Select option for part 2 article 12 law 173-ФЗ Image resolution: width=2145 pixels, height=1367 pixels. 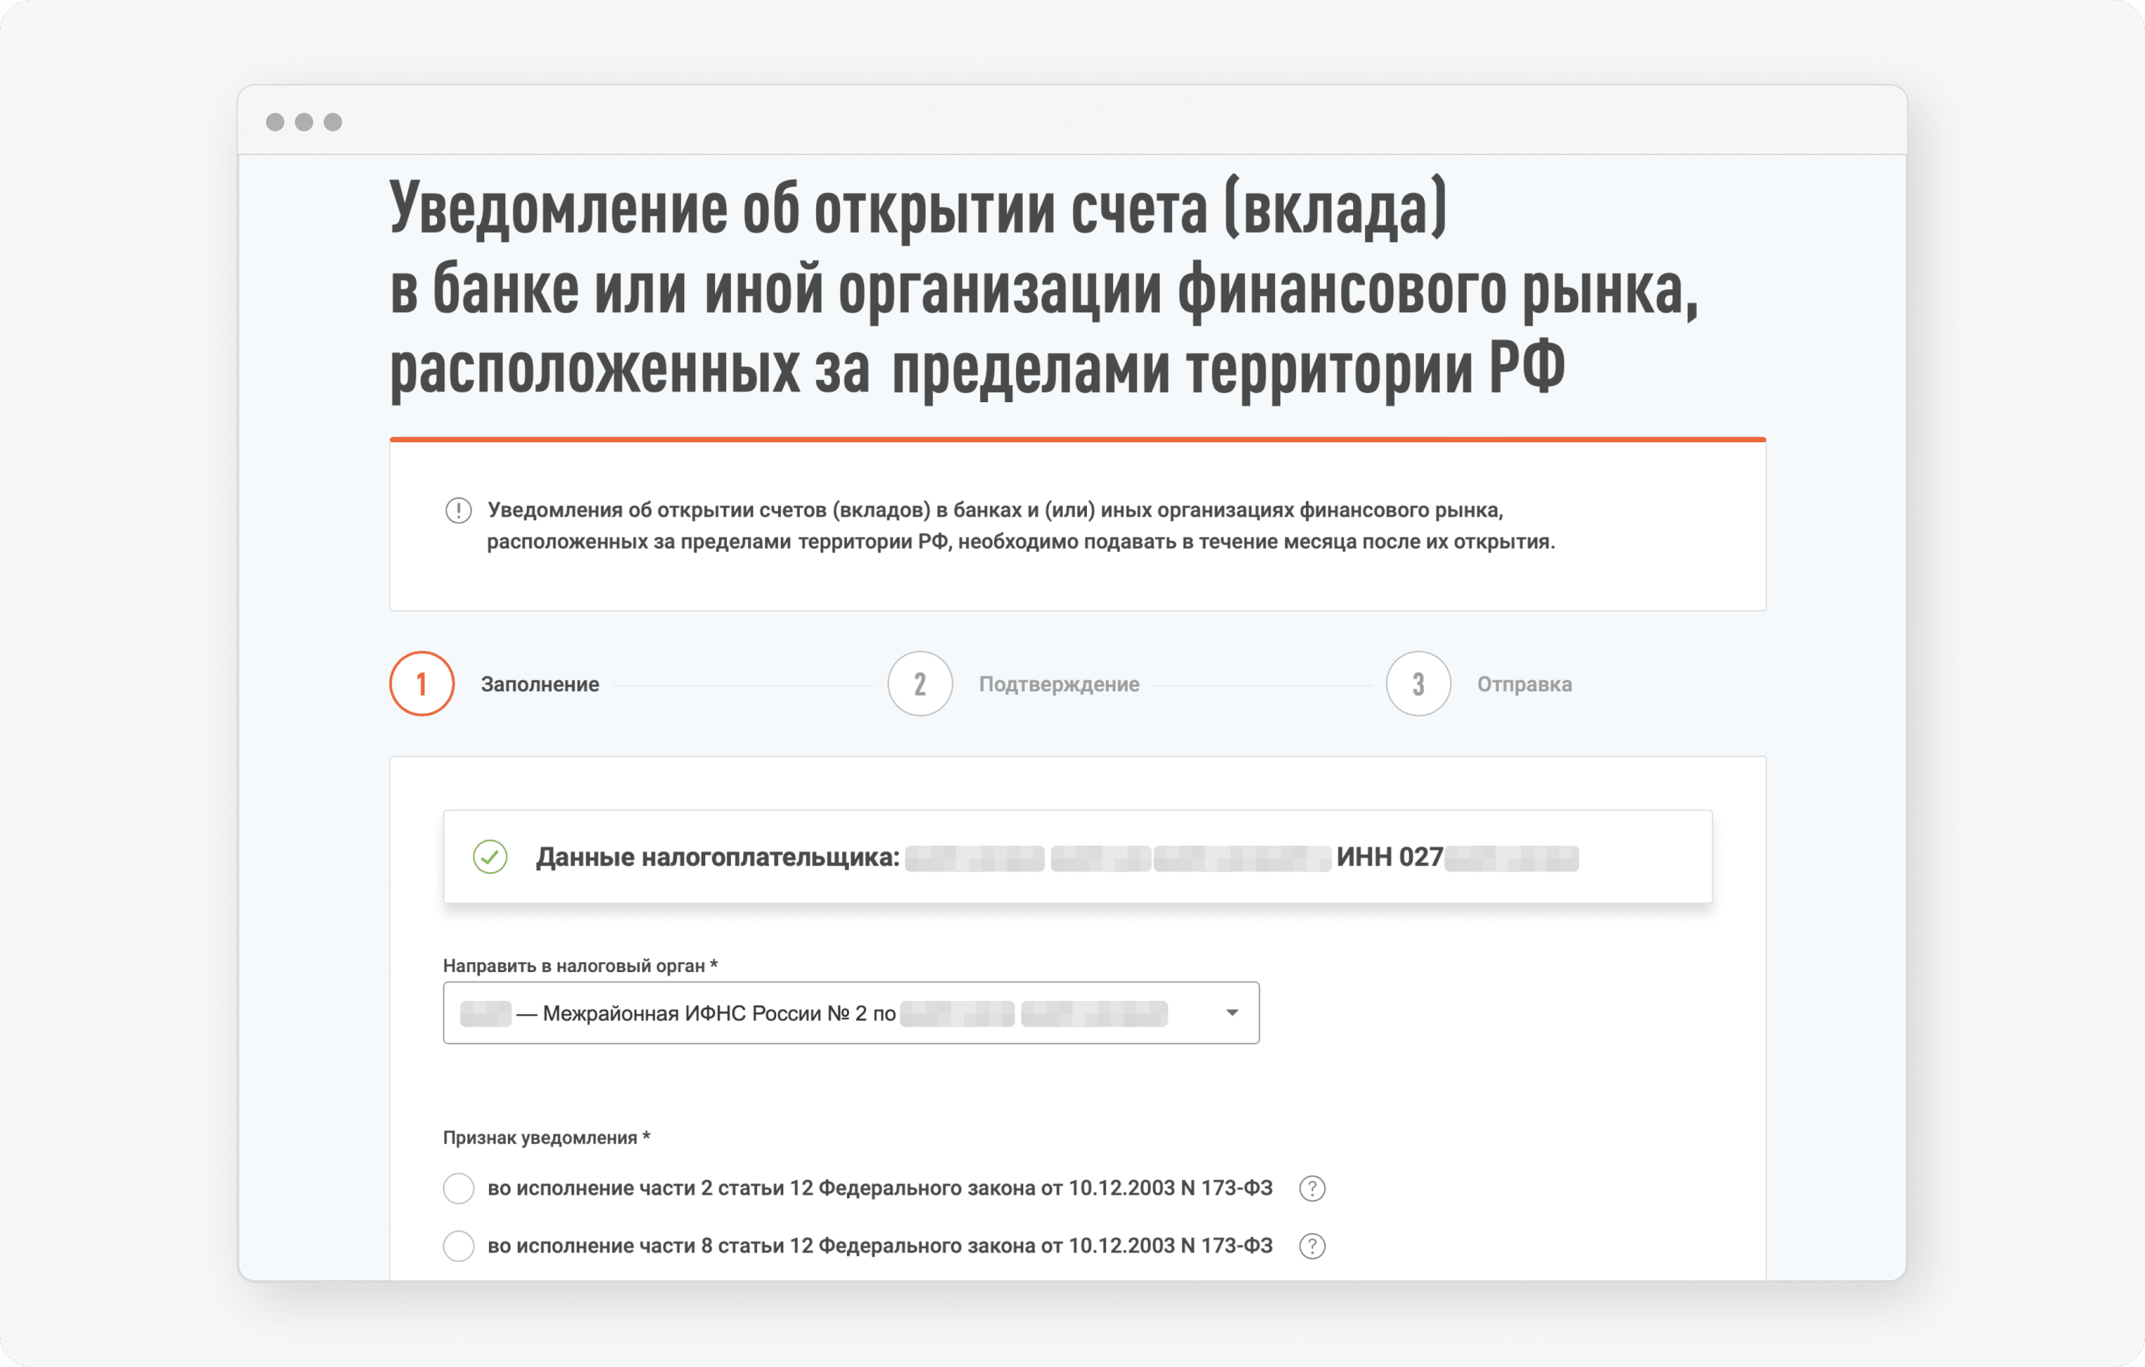coord(458,1188)
